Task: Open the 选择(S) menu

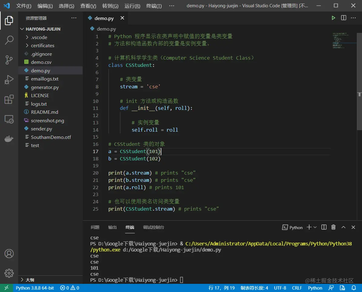Action: coord(66,6)
